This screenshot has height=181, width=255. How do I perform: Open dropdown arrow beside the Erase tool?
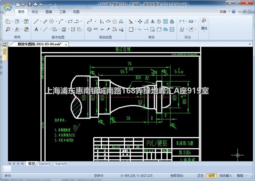pos(135,21)
